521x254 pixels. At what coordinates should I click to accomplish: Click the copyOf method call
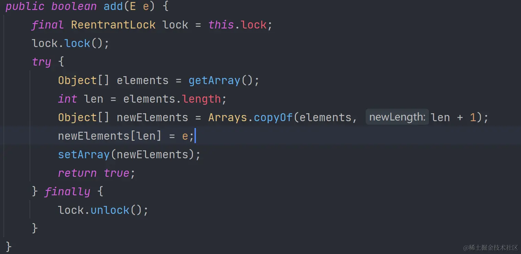pyautogui.click(x=273, y=117)
